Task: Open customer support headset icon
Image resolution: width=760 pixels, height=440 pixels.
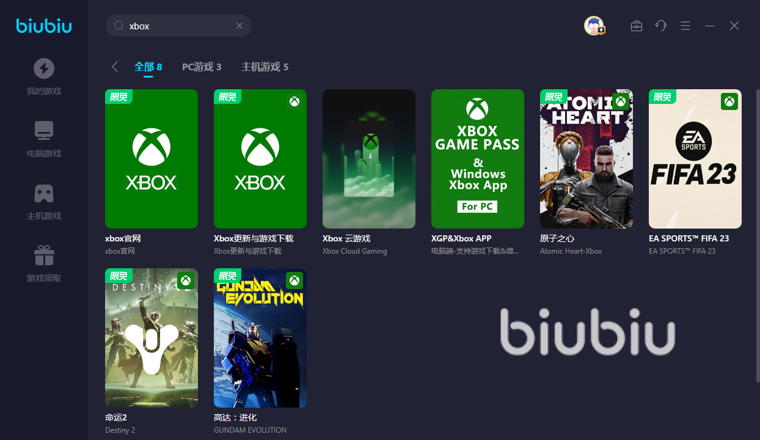Action: 661,26
